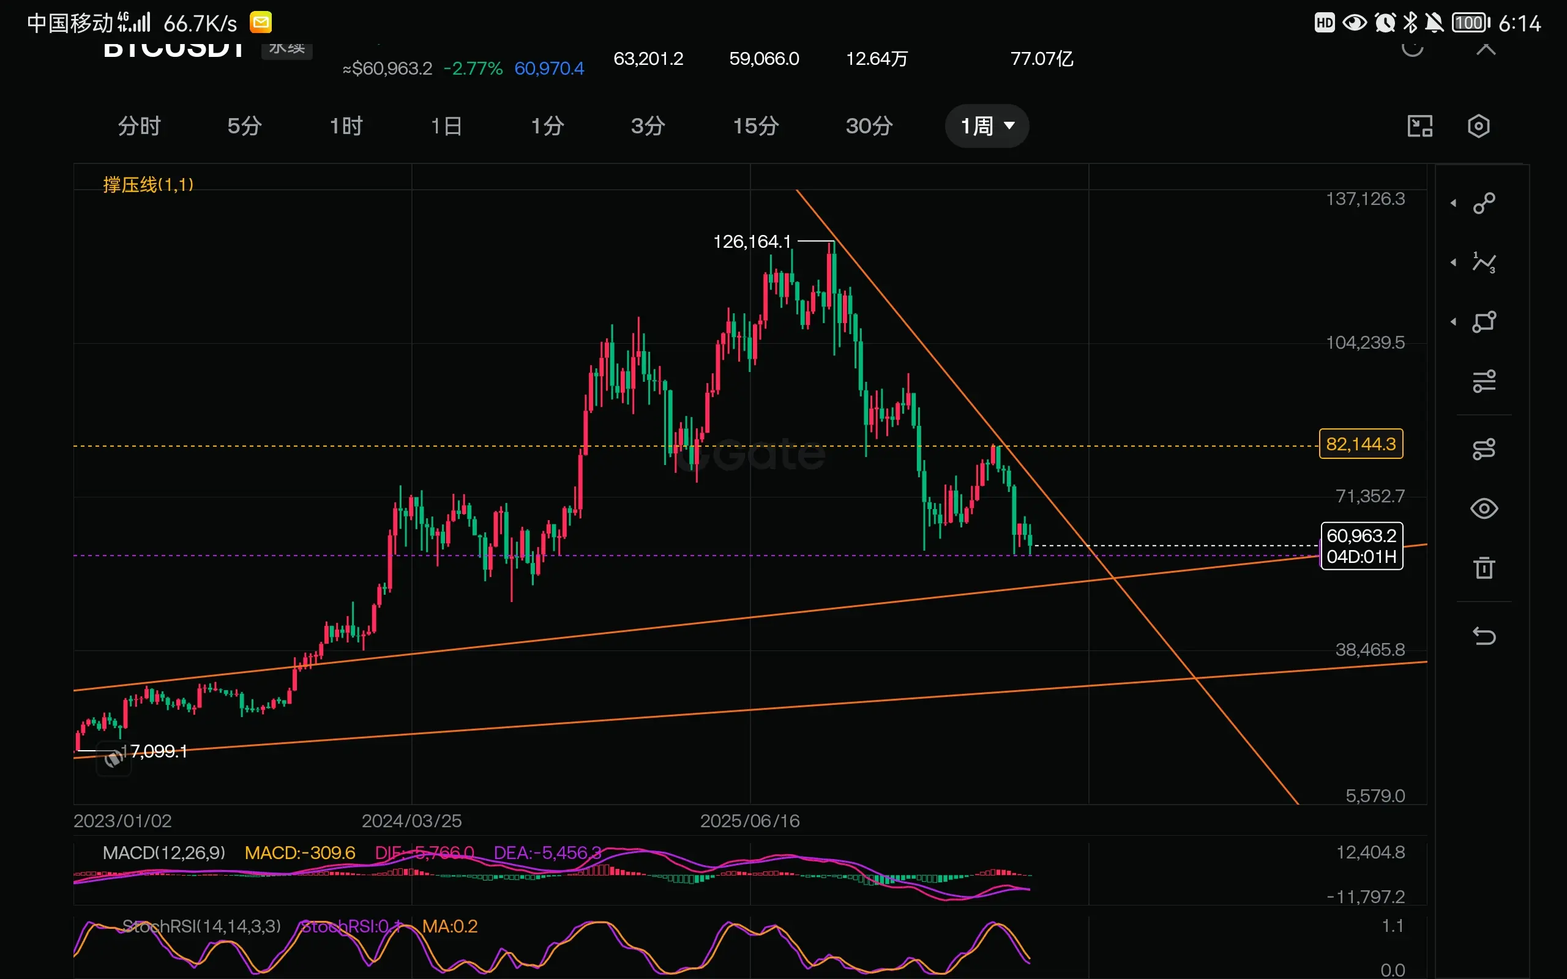Tap the 63,201.2 high value
Viewport: 1567px width, 979px height.
point(648,59)
